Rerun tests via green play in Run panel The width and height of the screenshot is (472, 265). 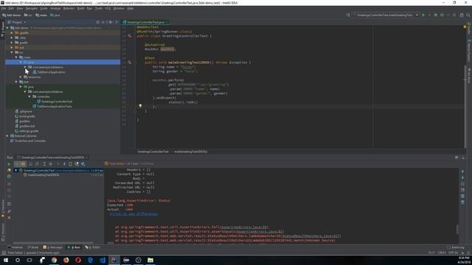(x=9, y=164)
